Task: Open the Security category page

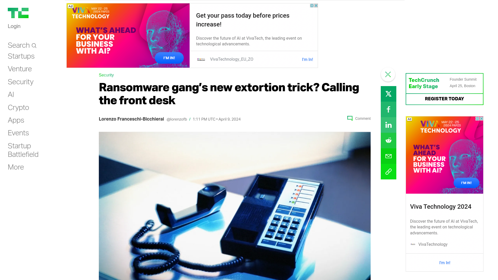Action: coord(20,82)
